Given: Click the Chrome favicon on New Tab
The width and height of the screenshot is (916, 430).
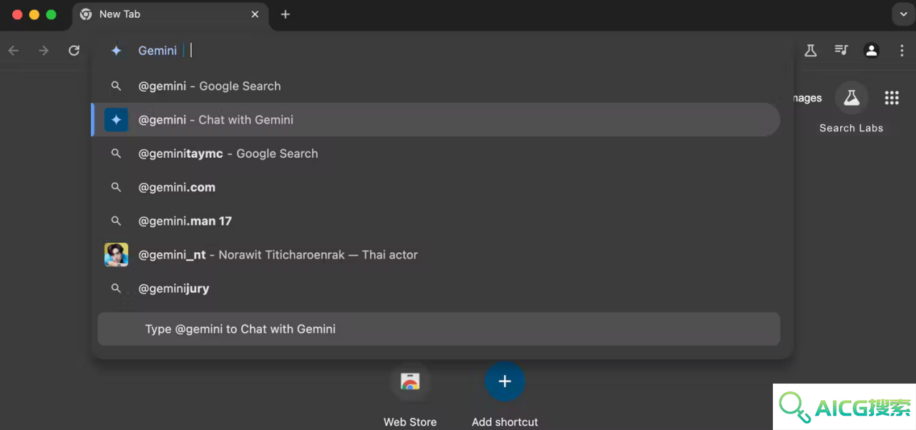Looking at the screenshot, I should point(86,14).
